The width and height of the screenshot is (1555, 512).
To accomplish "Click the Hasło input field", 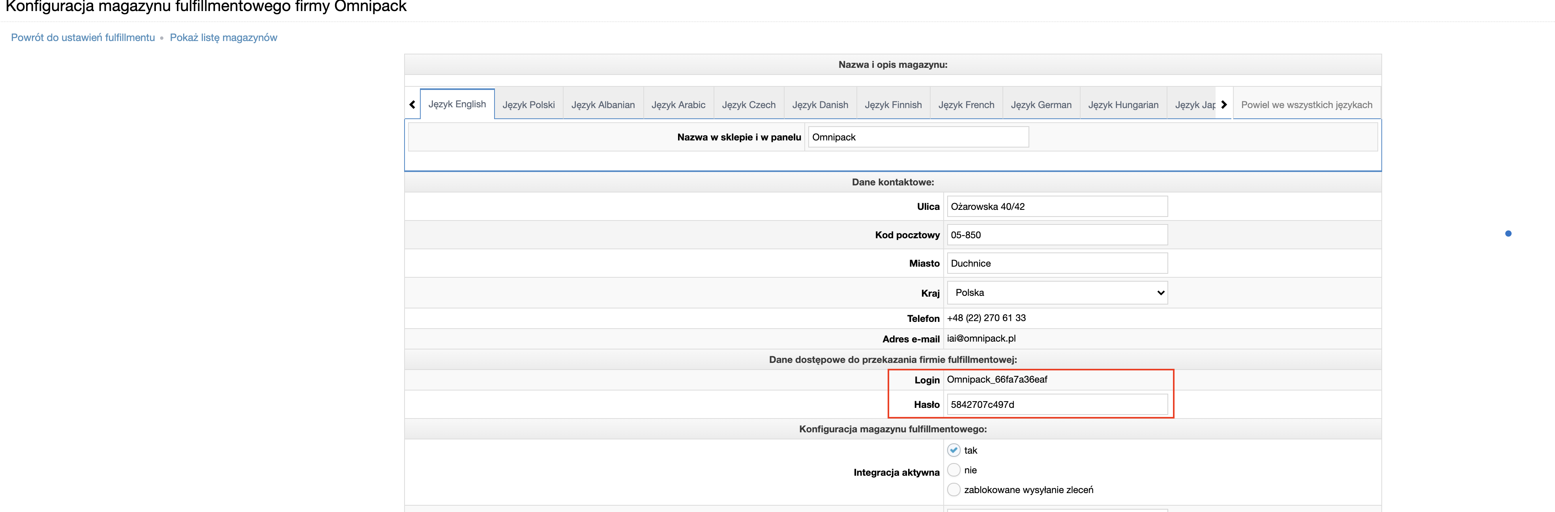I will pos(1057,405).
